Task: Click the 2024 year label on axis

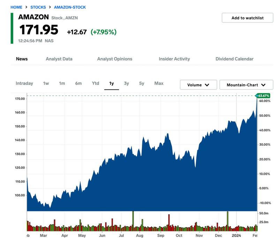Action: [236, 236]
